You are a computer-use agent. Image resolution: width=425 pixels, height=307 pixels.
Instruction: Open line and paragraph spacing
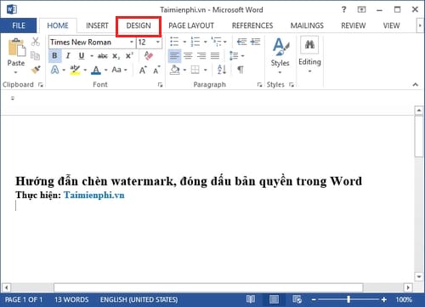click(234, 55)
